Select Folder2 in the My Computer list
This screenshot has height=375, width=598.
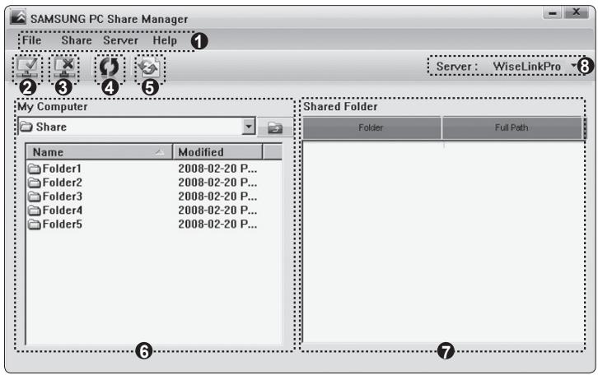[55, 183]
